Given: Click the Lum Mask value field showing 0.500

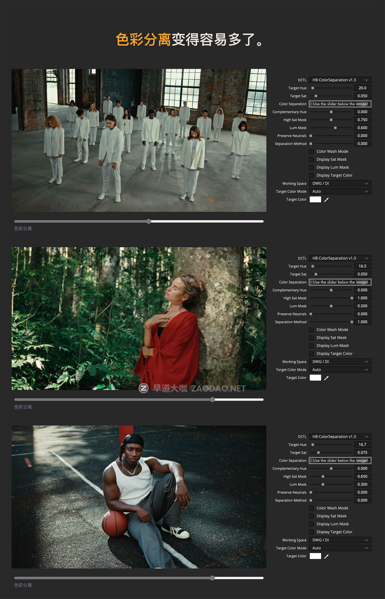Looking at the screenshot, I should coord(363,306).
